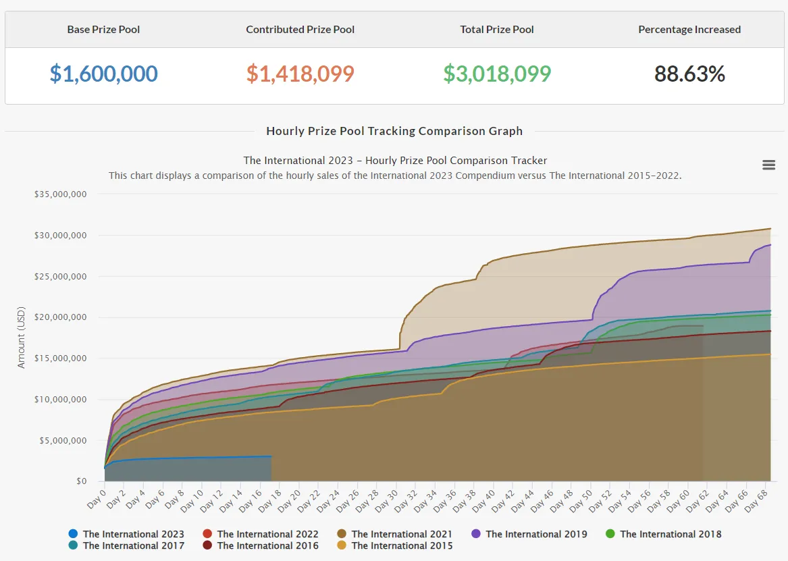Toggle The International 2015 series in legend
Viewport: 788px width, 561px height.
point(394,545)
